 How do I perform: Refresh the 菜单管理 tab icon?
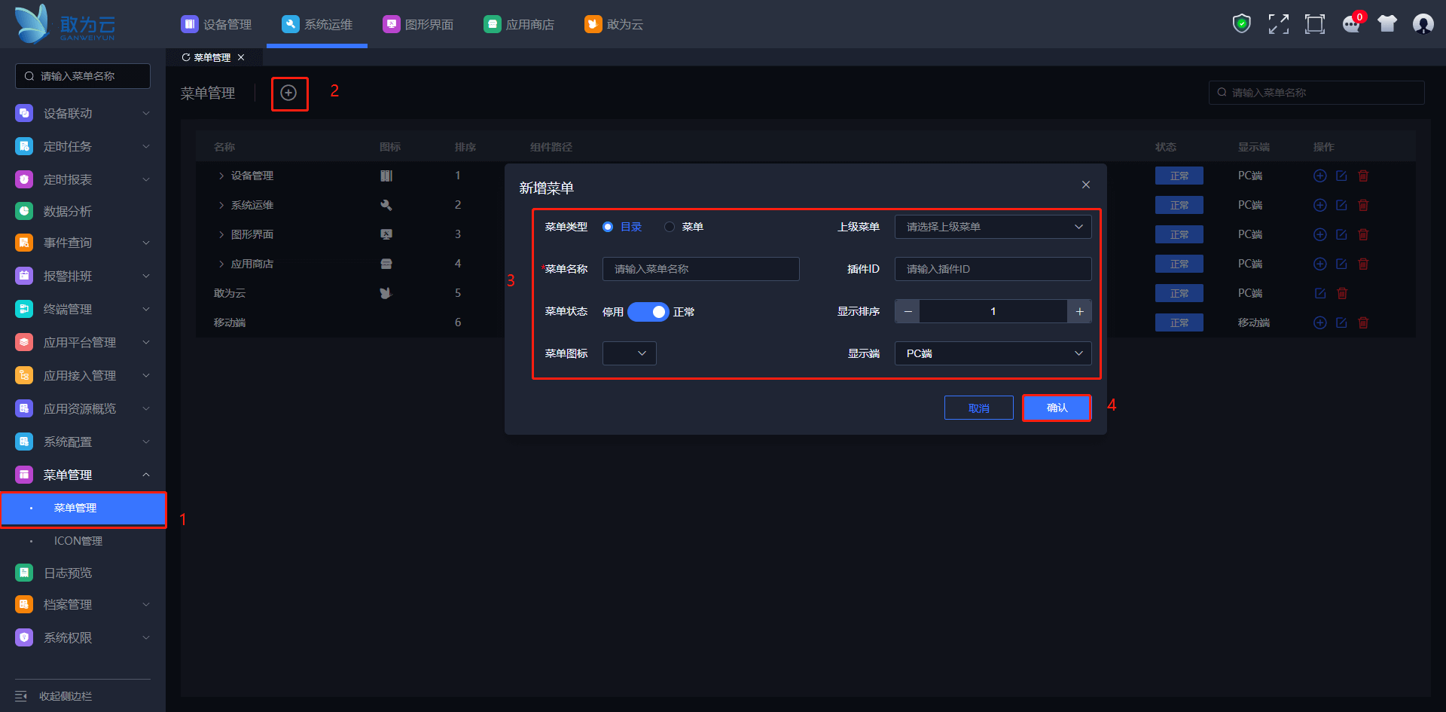(x=185, y=57)
